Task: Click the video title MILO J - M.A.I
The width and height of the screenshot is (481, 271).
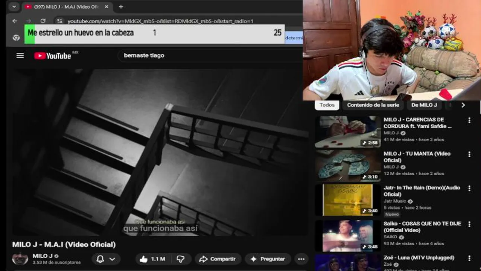Action: pyautogui.click(x=64, y=245)
